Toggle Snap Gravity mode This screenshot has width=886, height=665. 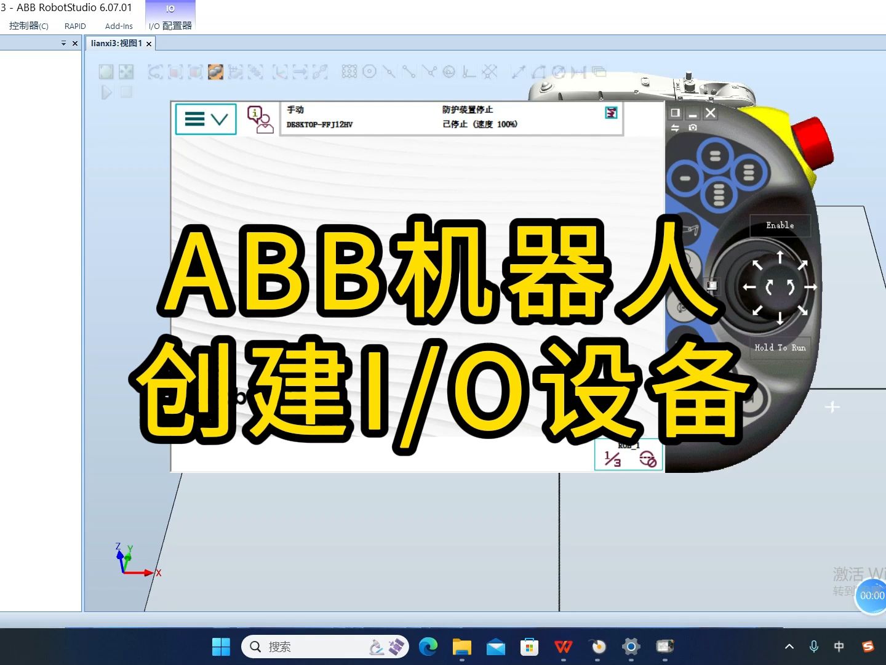449,72
